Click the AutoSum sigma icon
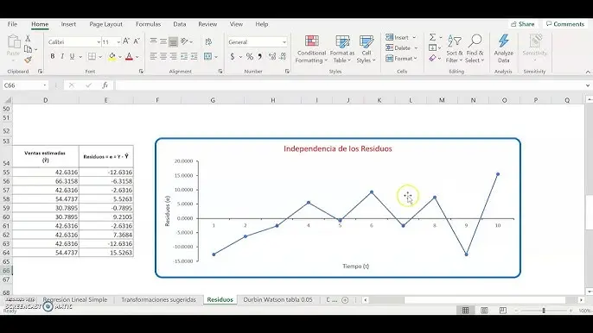The height and width of the screenshot is (333, 593). pos(432,37)
